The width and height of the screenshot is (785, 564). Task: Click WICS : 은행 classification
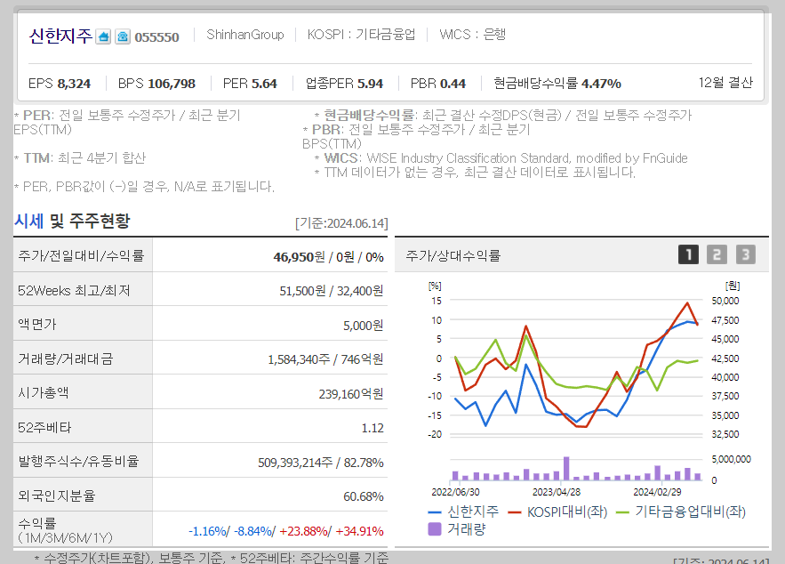pyautogui.click(x=473, y=35)
